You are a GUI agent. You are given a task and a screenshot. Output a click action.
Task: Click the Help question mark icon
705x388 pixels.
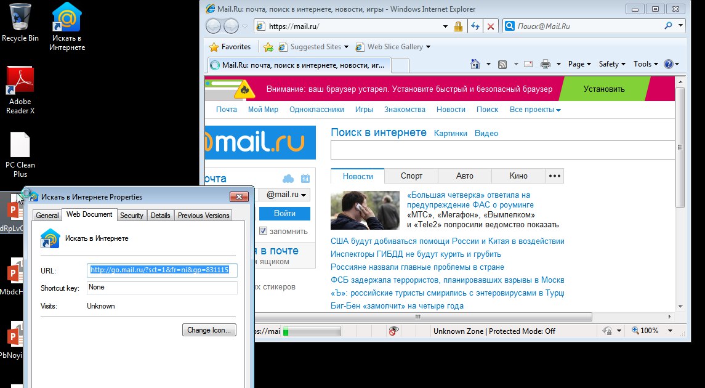[669, 64]
